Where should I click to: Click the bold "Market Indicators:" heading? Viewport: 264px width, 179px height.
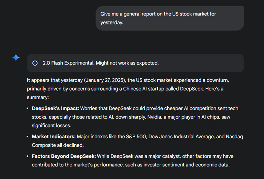(x=54, y=136)
